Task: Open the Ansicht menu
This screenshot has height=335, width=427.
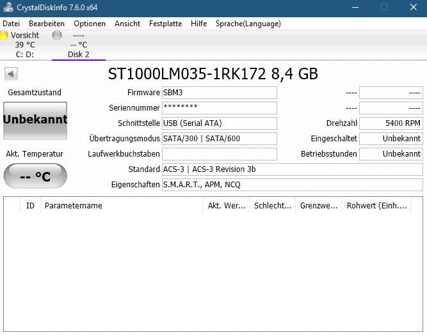Action: (x=127, y=24)
